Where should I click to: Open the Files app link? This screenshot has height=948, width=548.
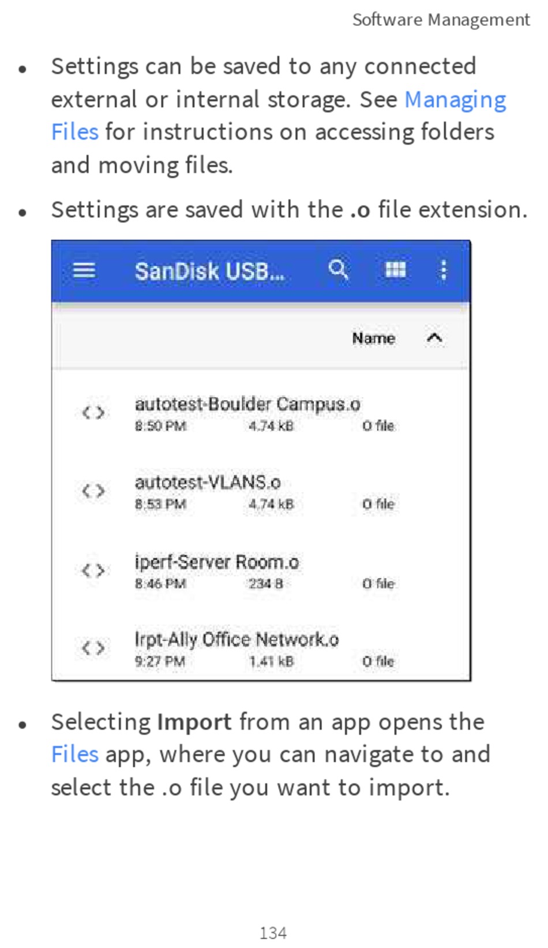[x=74, y=754]
